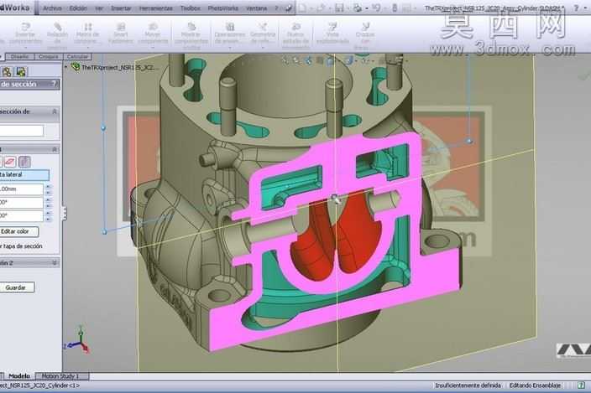Open the Herramientas menu
The image size is (591, 393).
(x=156, y=8)
